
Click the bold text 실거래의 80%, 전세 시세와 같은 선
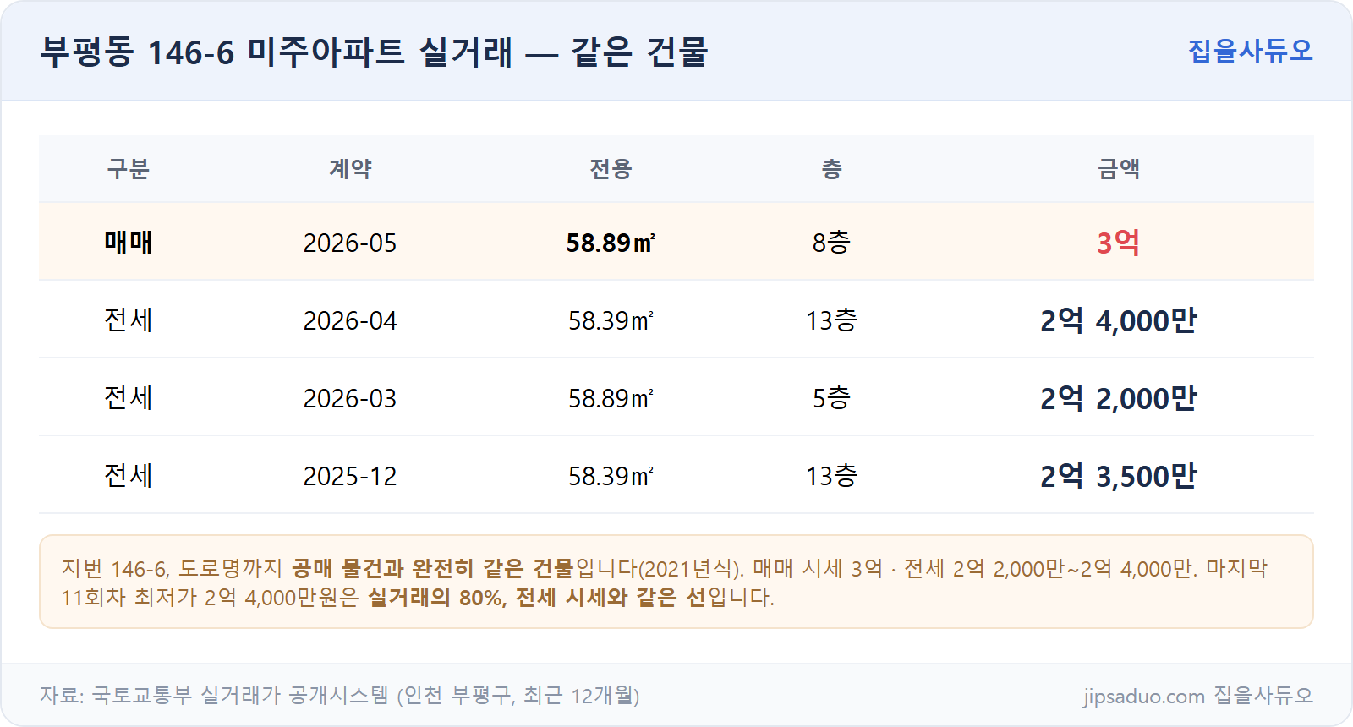537,598
